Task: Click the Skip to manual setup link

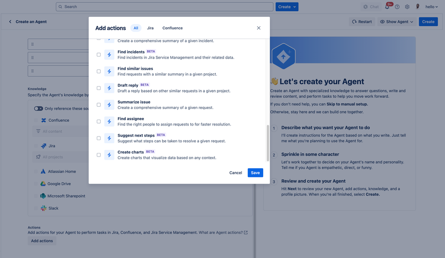Action: (347, 104)
